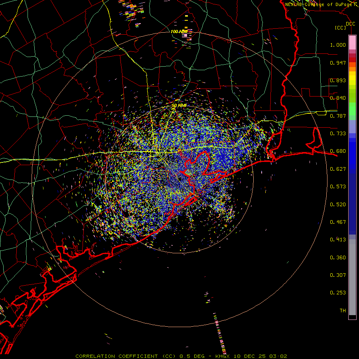The width and height of the screenshot is (359, 359).
Task: Select the 0.840 legend value
Action: click(x=338, y=98)
